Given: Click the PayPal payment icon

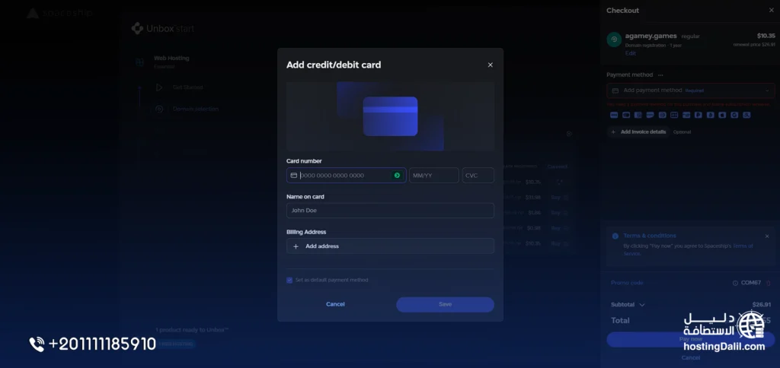Looking at the screenshot, I should pyautogui.click(x=698, y=116).
